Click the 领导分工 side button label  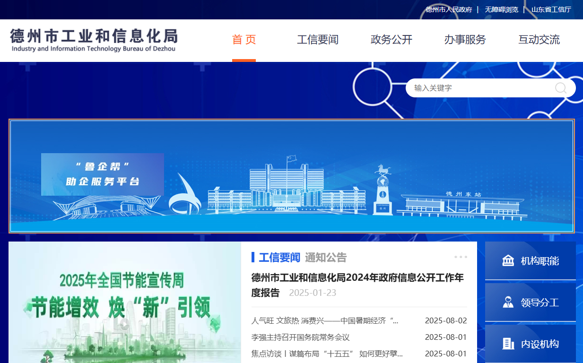(540, 302)
